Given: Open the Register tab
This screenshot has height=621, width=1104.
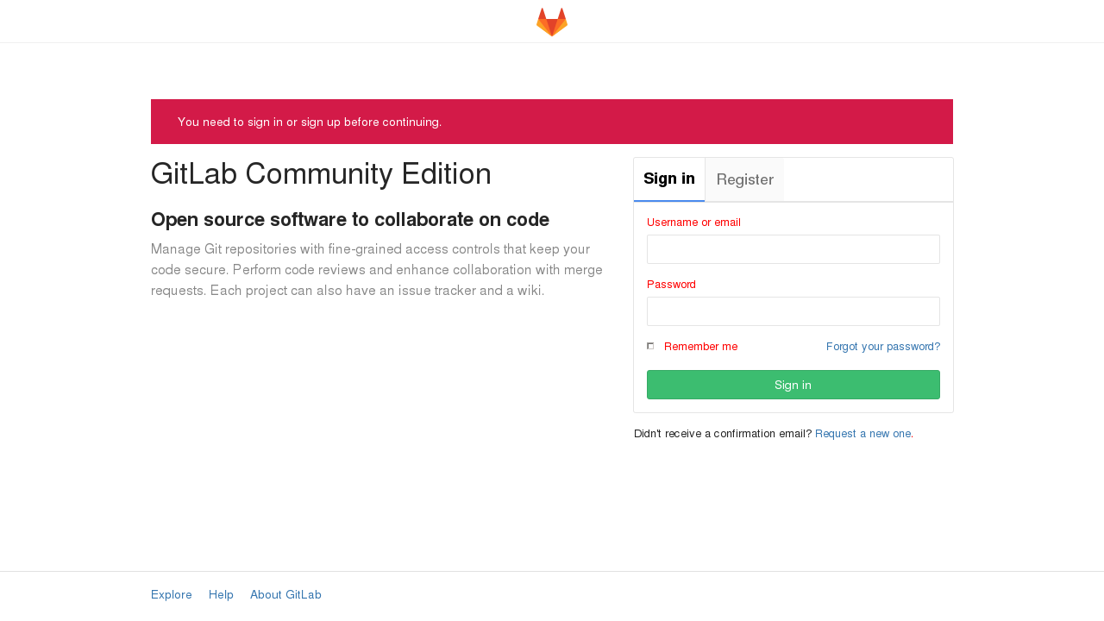Looking at the screenshot, I should point(745,179).
